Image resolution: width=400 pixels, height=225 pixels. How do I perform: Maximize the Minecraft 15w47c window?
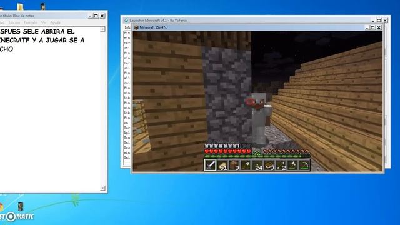point(372,27)
